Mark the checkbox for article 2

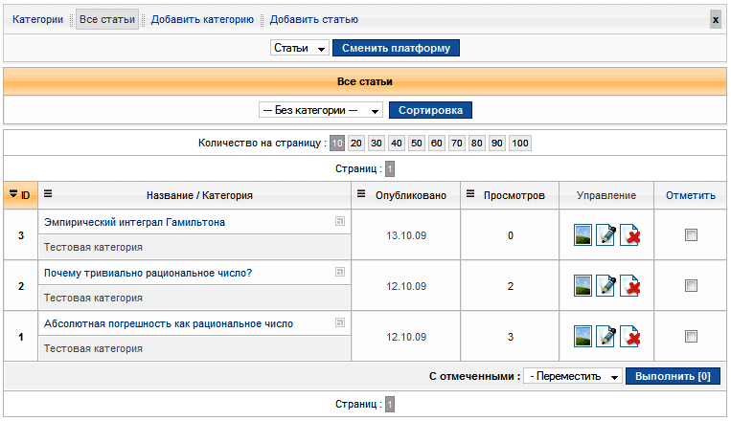coord(691,285)
